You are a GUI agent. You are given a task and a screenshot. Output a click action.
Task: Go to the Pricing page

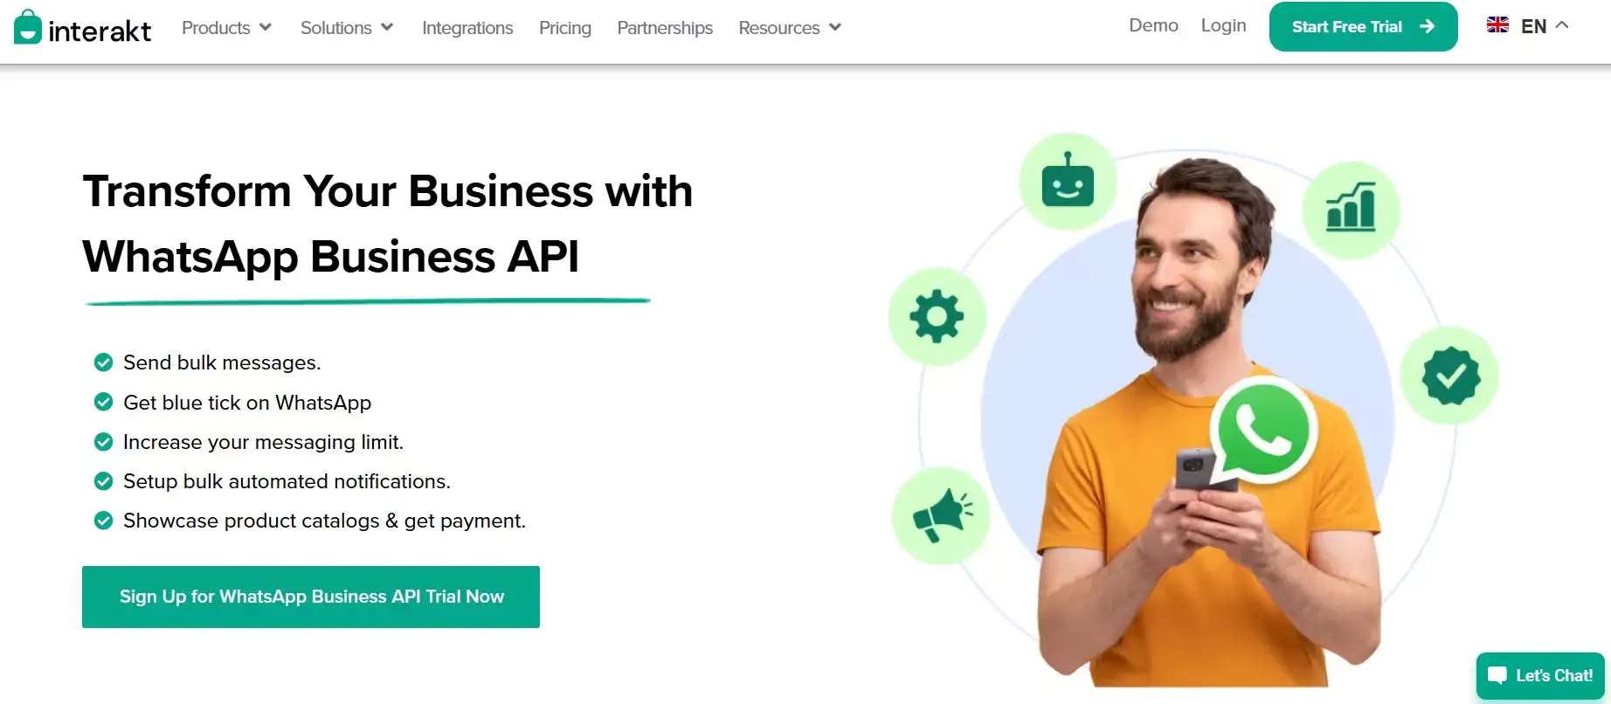565,28
